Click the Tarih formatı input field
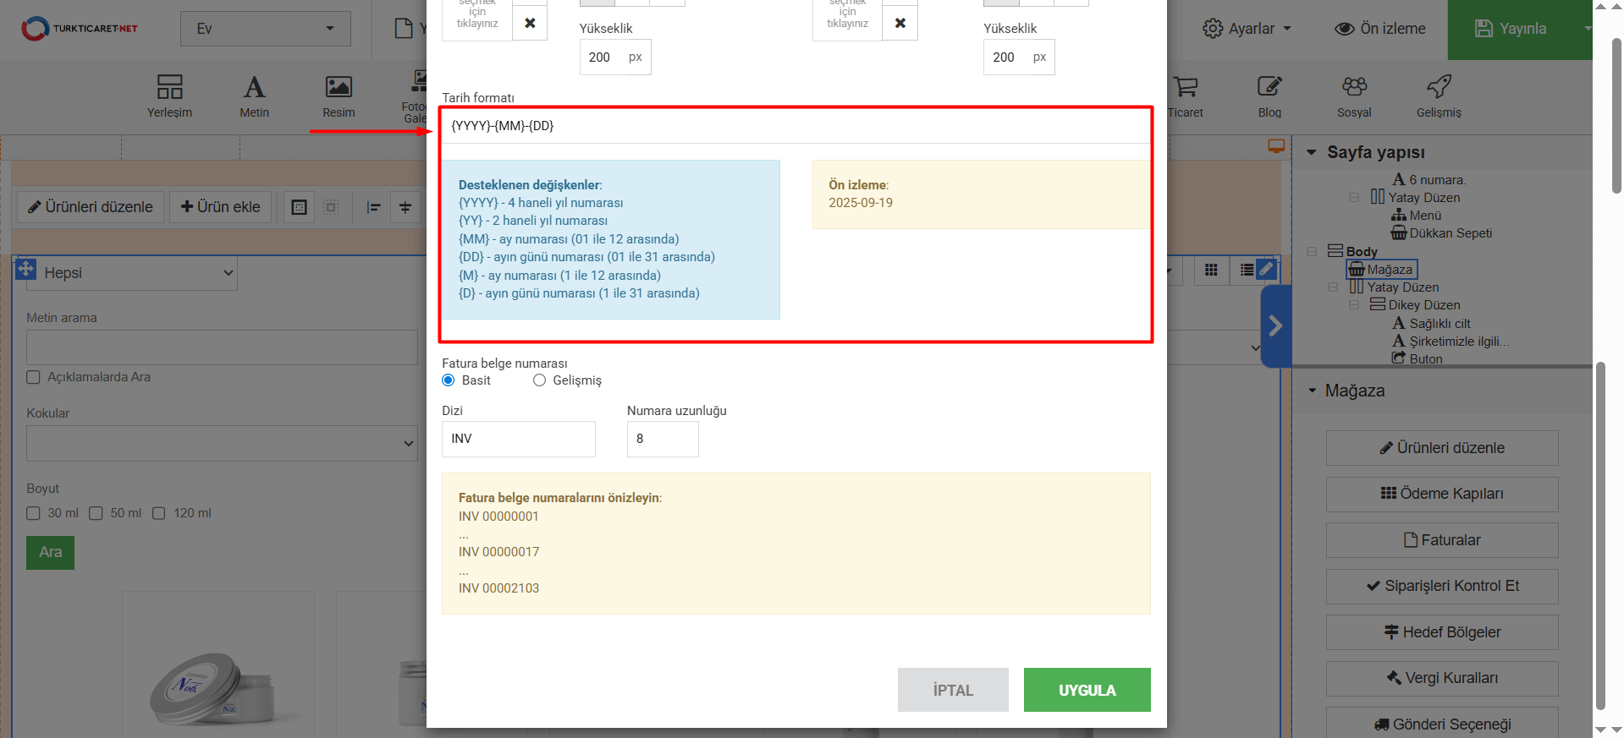This screenshot has width=1624, height=738. 794,126
